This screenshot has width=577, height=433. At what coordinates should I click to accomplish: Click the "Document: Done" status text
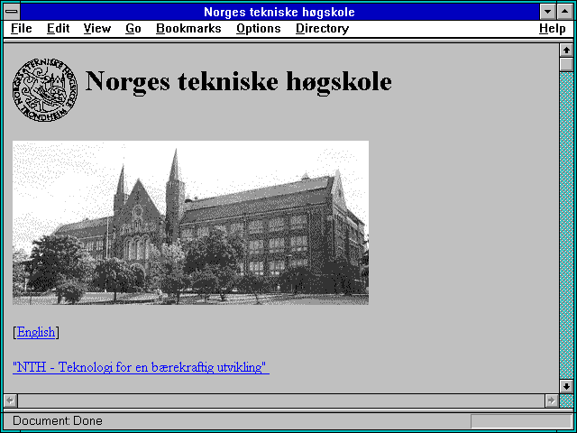(x=58, y=420)
